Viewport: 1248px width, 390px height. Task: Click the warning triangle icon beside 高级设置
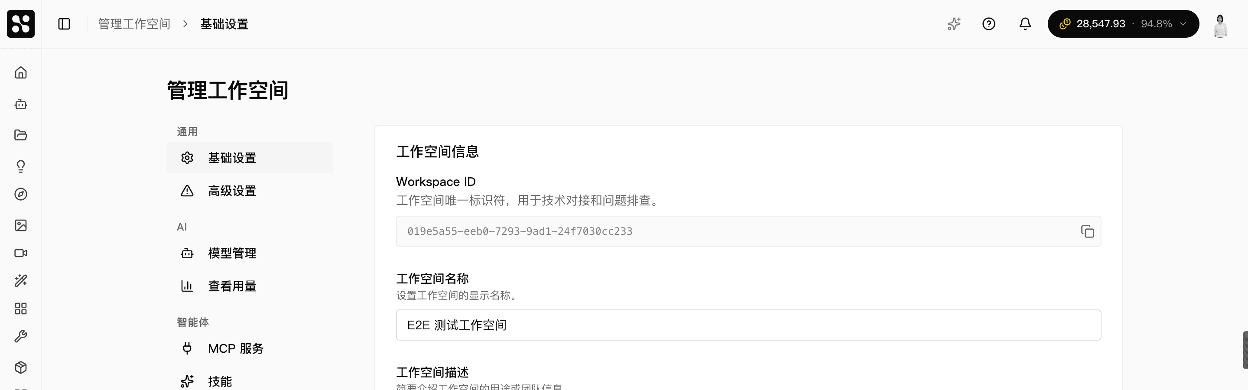[187, 191]
